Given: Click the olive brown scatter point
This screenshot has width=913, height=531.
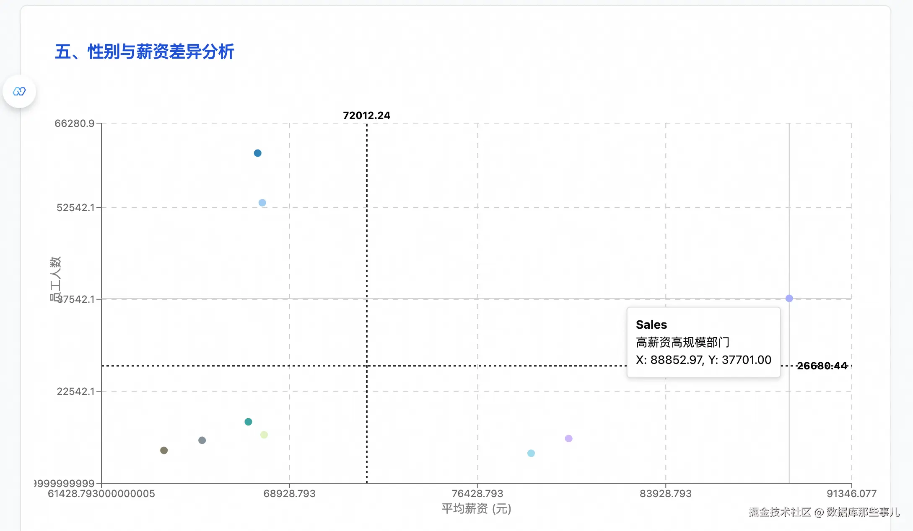Looking at the screenshot, I should pyautogui.click(x=164, y=450).
